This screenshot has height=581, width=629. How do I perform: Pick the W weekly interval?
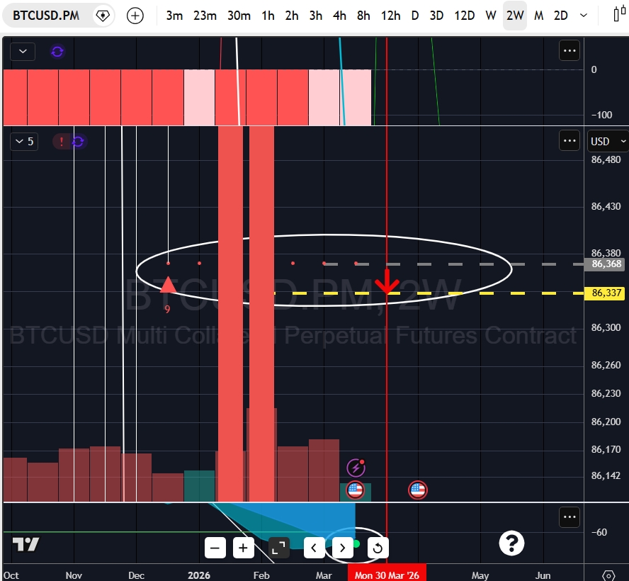pos(491,16)
